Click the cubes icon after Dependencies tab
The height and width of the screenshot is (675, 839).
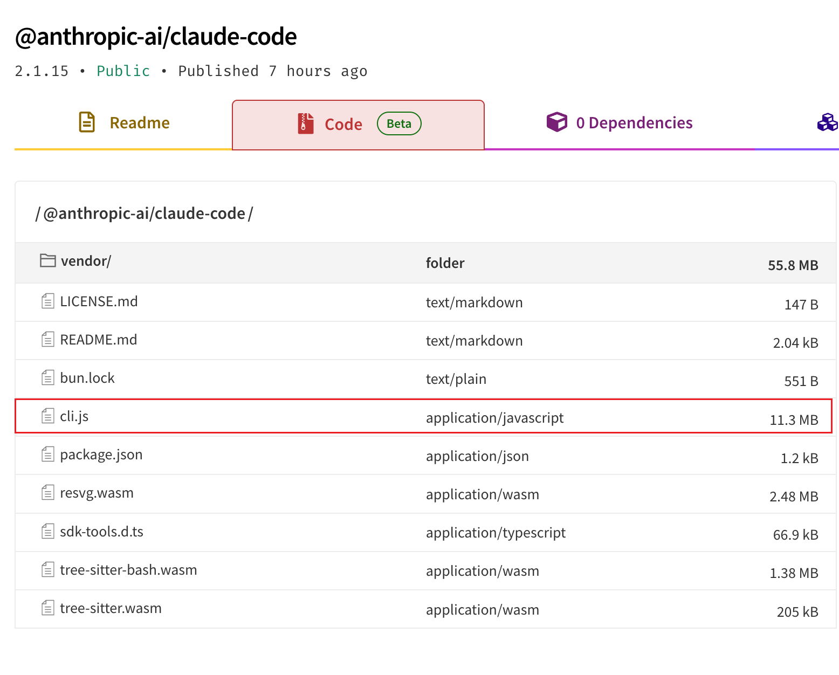pyautogui.click(x=828, y=122)
